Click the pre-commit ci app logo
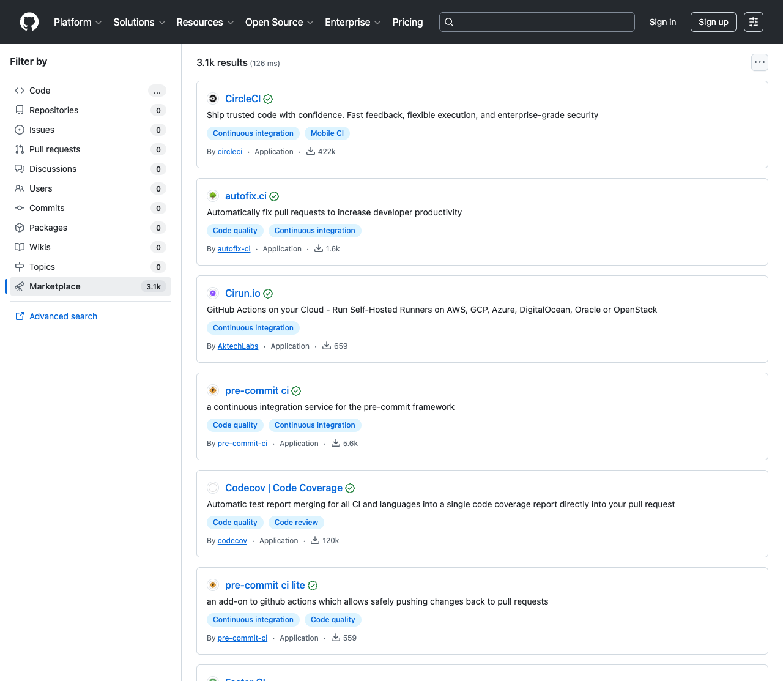 click(x=213, y=390)
